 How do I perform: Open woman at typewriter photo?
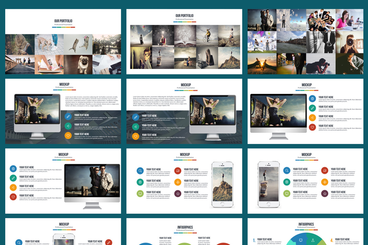coord(207,58)
